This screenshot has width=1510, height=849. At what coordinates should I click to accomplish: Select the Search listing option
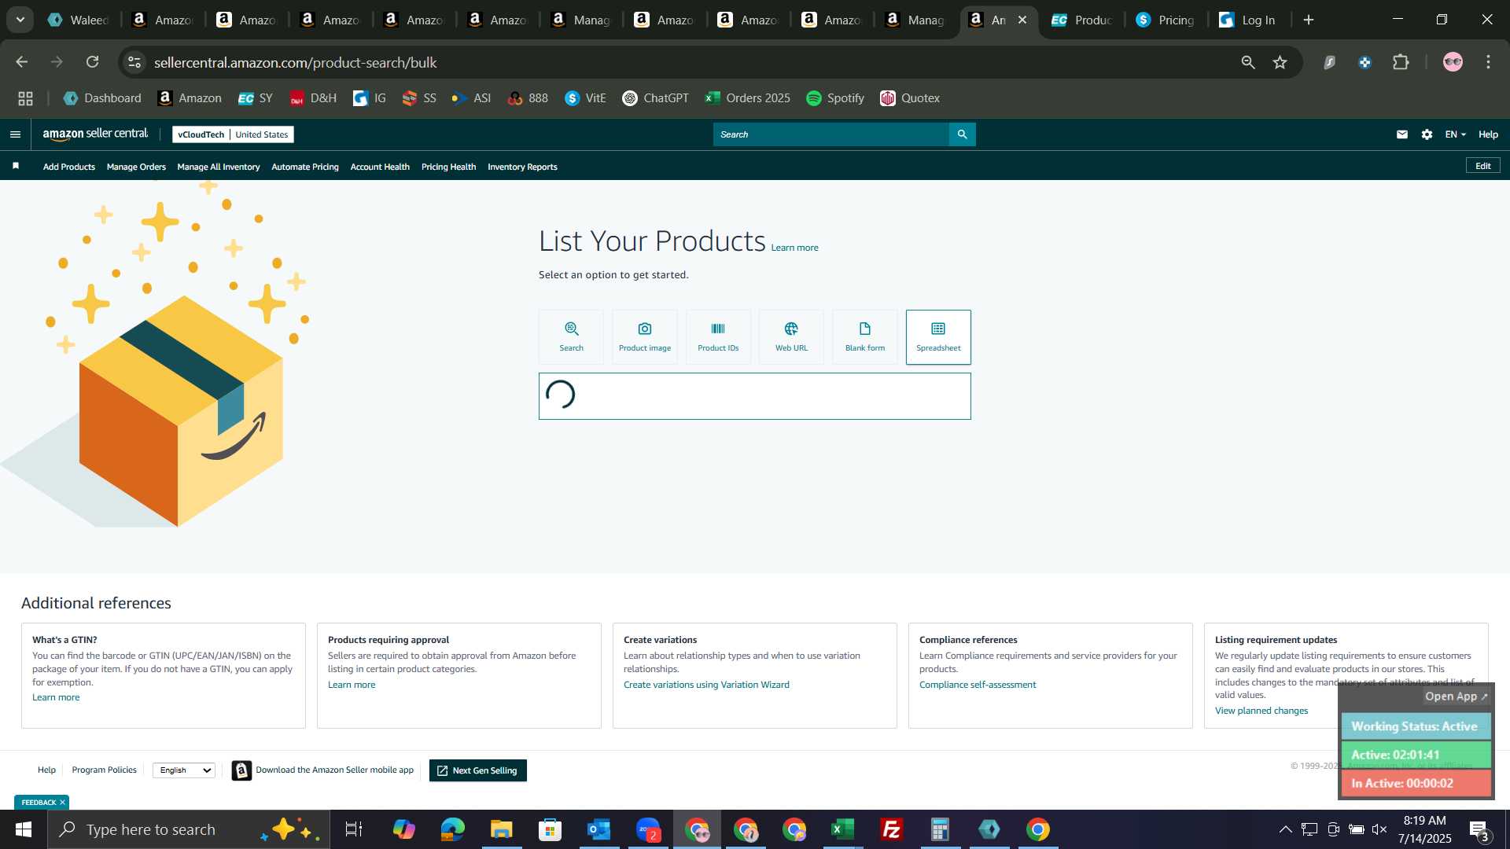[571, 336]
